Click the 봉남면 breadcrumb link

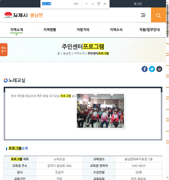tap(67, 53)
